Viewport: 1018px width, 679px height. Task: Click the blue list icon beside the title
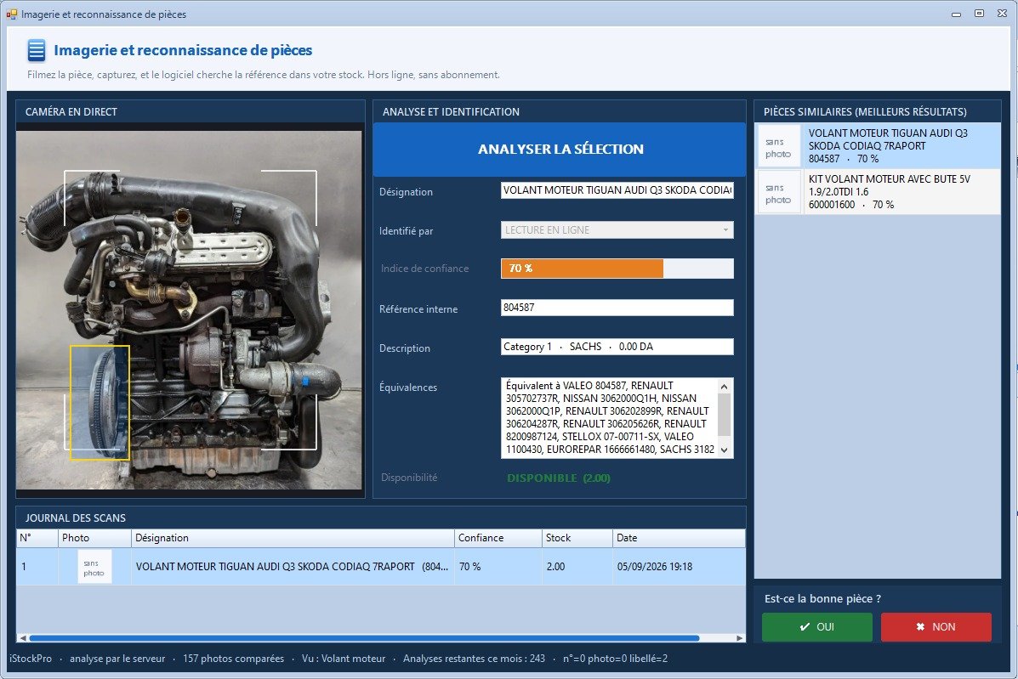tap(37, 50)
